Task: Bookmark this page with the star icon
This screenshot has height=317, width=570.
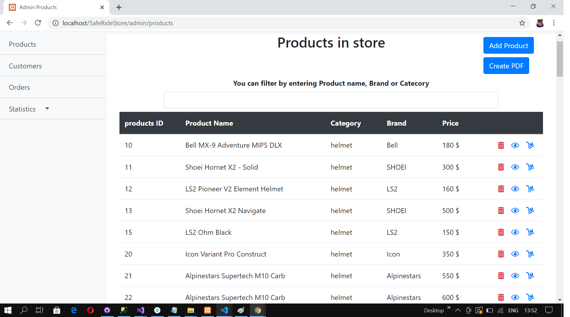Action: 522,23
